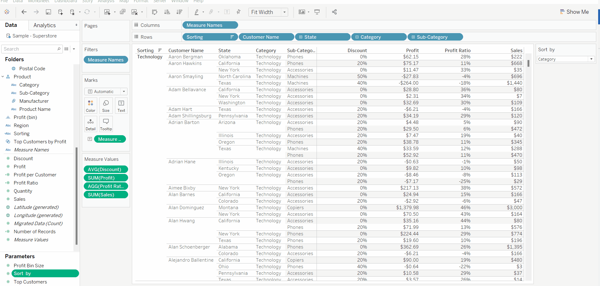
Task: Clear the sheet with the toolbar icon
Action: (135, 12)
